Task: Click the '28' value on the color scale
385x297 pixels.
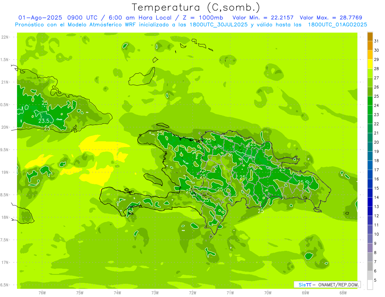Action: point(377,69)
